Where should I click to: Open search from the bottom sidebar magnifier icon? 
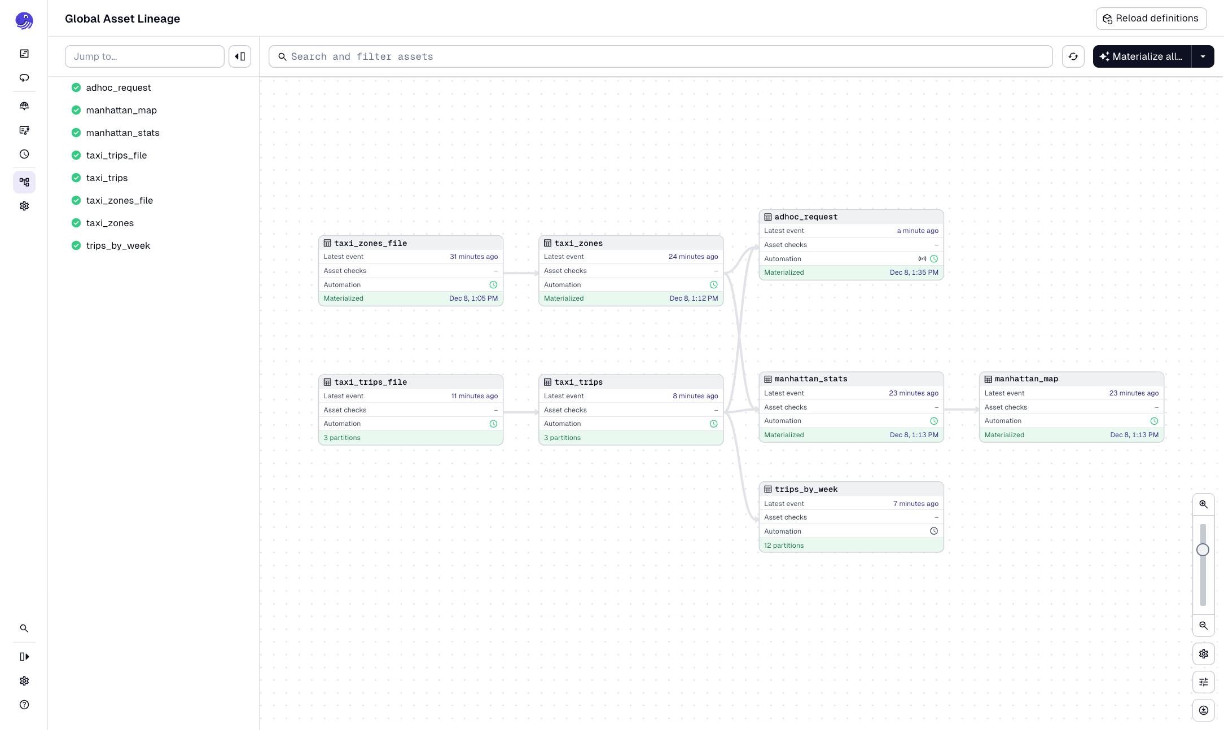point(24,628)
